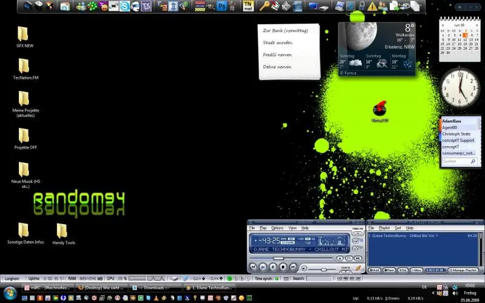Expand the Add button in playlist editor
Image resolution: width=485 pixels, height=303 pixels.
point(375,270)
